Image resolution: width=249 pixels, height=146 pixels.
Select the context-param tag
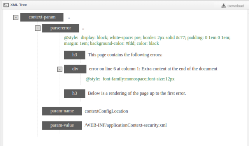[x=42, y=17]
